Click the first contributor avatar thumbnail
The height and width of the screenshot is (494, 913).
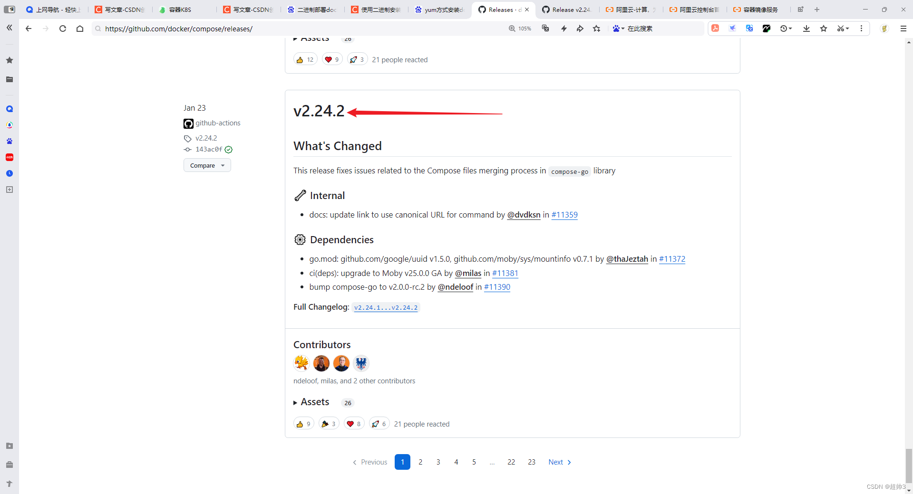tap(301, 363)
